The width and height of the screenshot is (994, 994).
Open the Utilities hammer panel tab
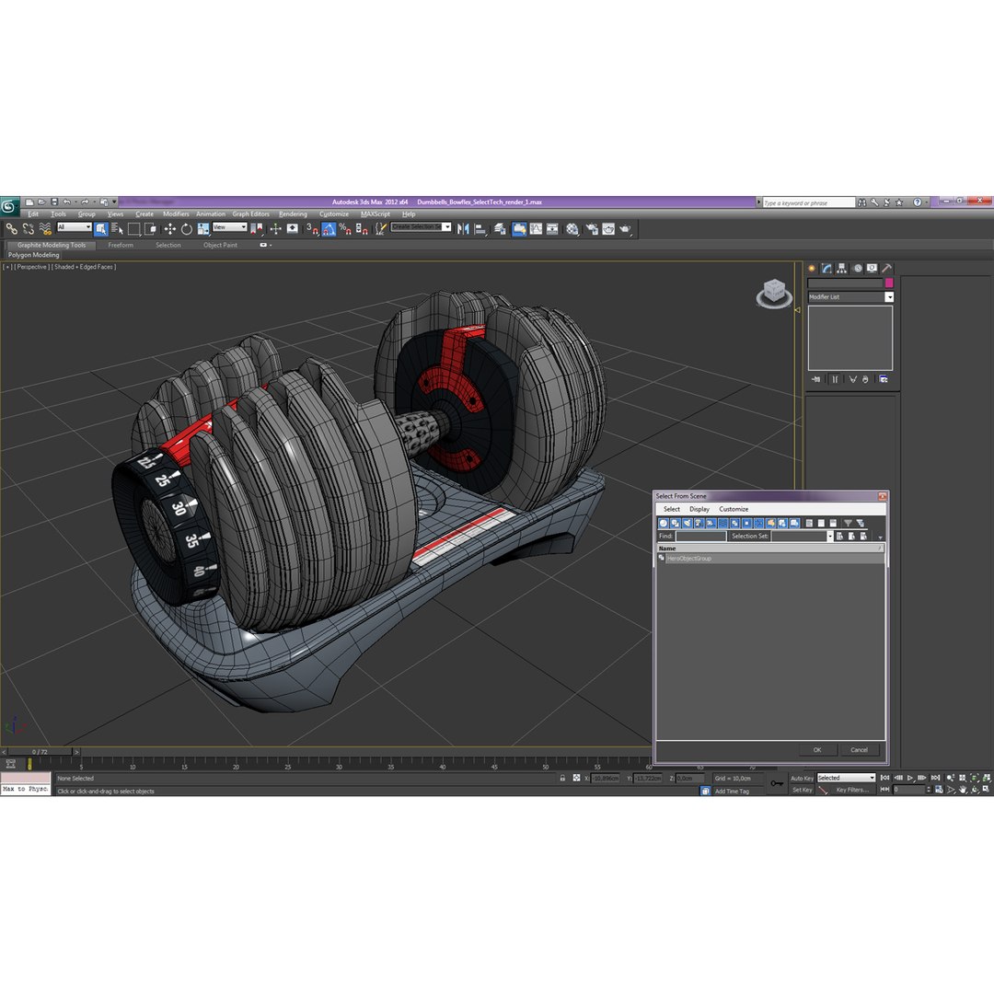[x=887, y=268]
